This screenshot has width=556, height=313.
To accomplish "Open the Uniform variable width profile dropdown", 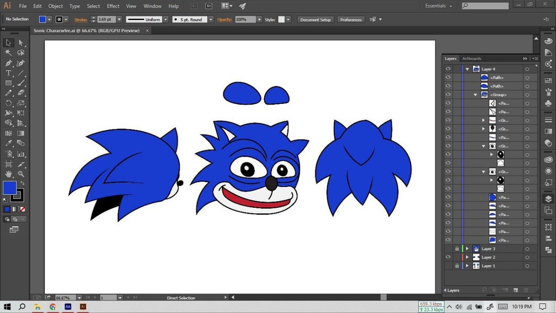I will [x=165, y=19].
